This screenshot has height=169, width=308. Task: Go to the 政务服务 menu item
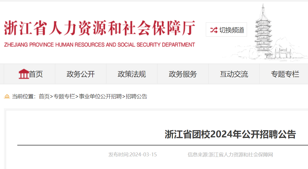[183, 74]
